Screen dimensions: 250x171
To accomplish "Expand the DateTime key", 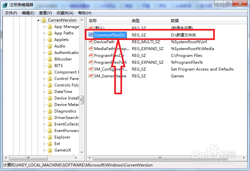I will pos(44,92).
